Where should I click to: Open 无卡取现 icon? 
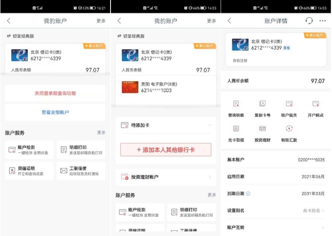236,129
